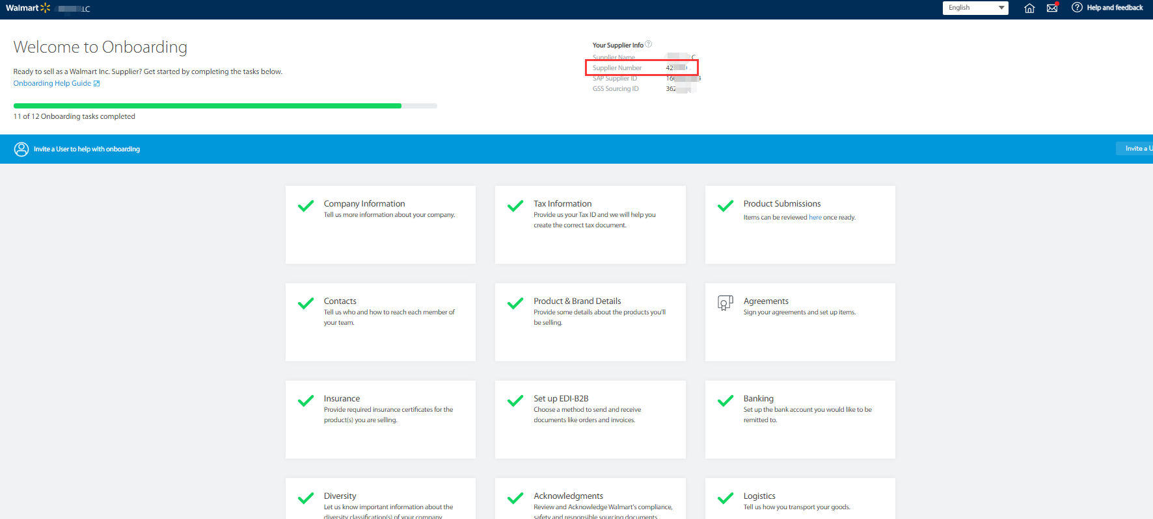Open the Diversity task title
The height and width of the screenshot is (519, 1153).
coord(340,496)
